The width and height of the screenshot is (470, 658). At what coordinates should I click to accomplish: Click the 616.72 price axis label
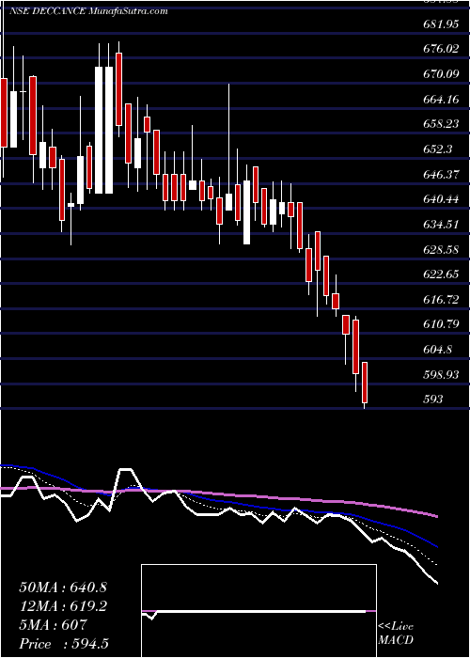[x=441, y=300]
